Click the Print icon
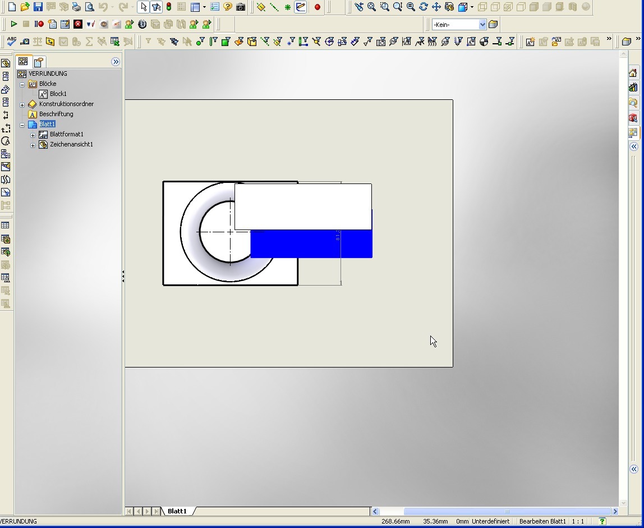The width and height of the screenshot is (644, 528). [76, 7]
